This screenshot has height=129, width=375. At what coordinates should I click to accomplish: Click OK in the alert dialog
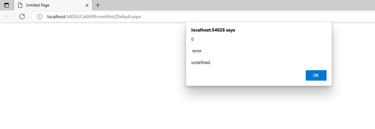[x=316, y=75]
